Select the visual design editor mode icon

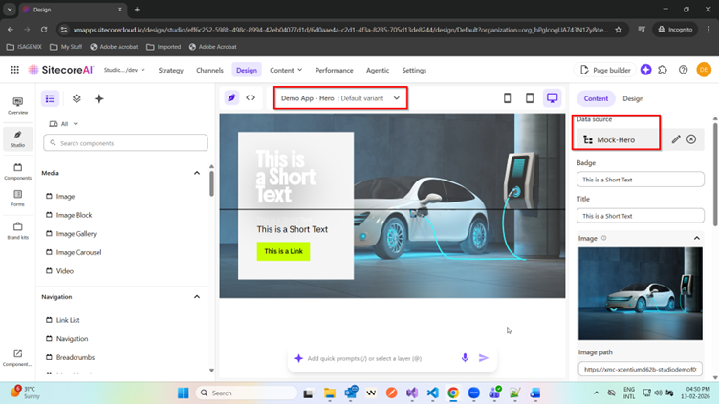tap(231, 97)
